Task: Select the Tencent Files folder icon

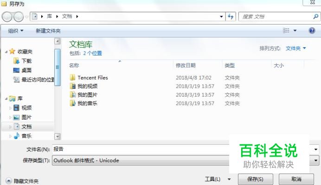Action: coord(72,78)
